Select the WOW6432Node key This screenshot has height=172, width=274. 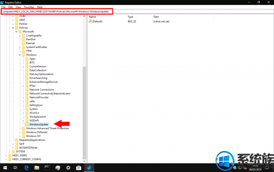pyautogui.click(x=28, y=147)
